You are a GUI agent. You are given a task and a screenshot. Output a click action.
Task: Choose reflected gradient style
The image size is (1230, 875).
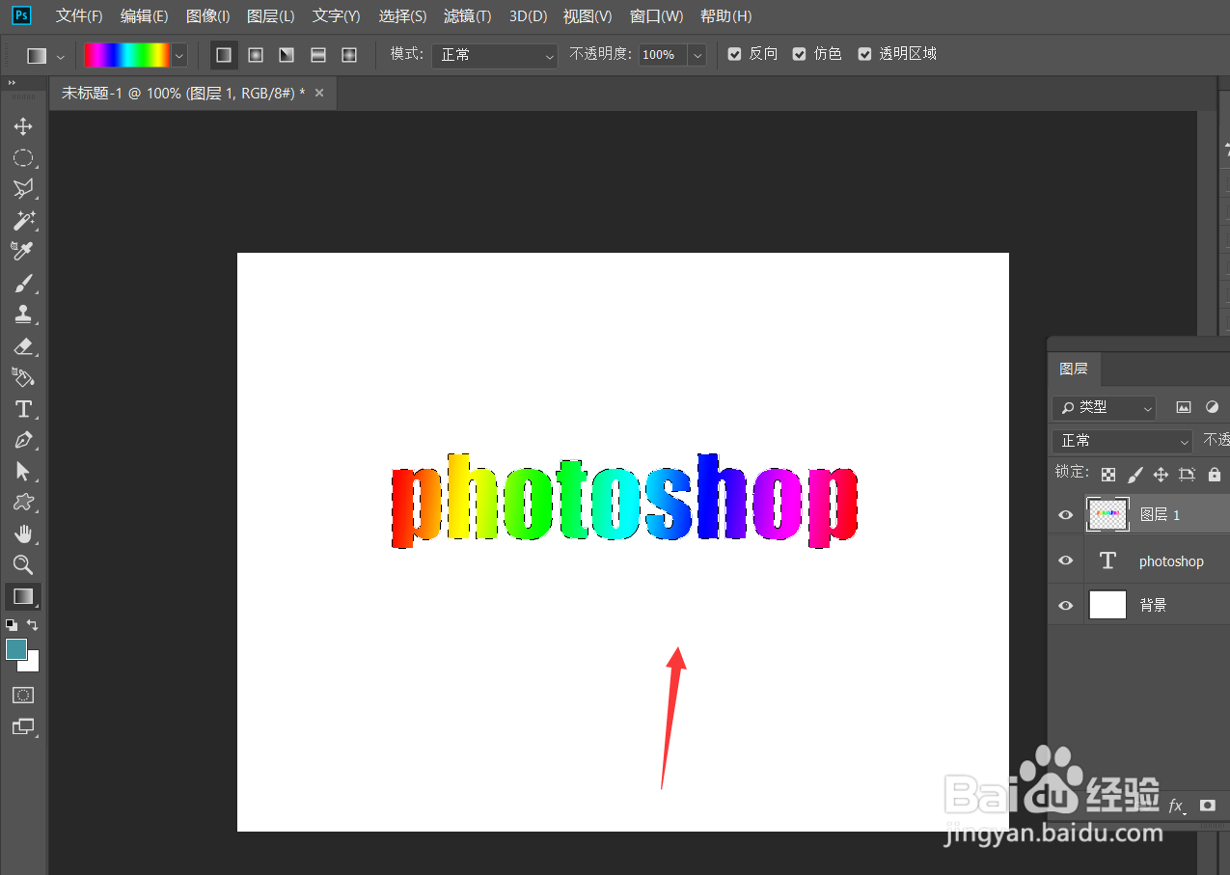[x=318, y=55]
